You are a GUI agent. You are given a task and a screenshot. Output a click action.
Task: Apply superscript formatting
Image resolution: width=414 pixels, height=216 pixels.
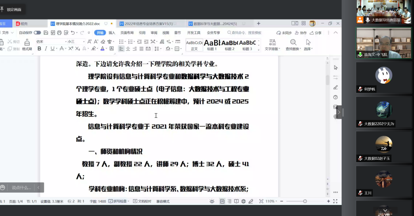pos(70,49)
